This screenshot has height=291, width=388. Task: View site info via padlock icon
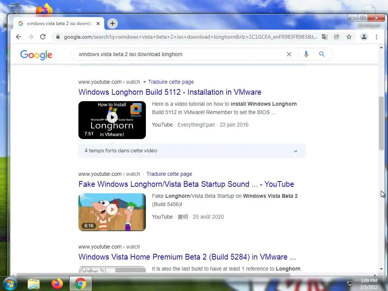point(58,37)
